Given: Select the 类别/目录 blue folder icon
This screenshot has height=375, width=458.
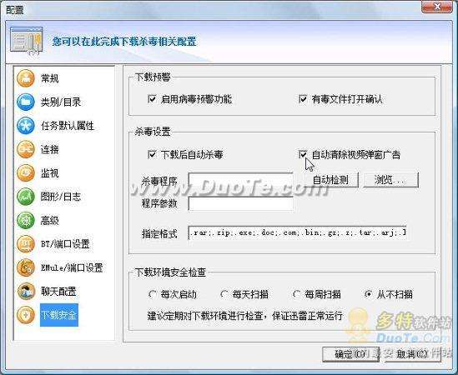Looking at the screenshot, I should (x=26, y=102).
